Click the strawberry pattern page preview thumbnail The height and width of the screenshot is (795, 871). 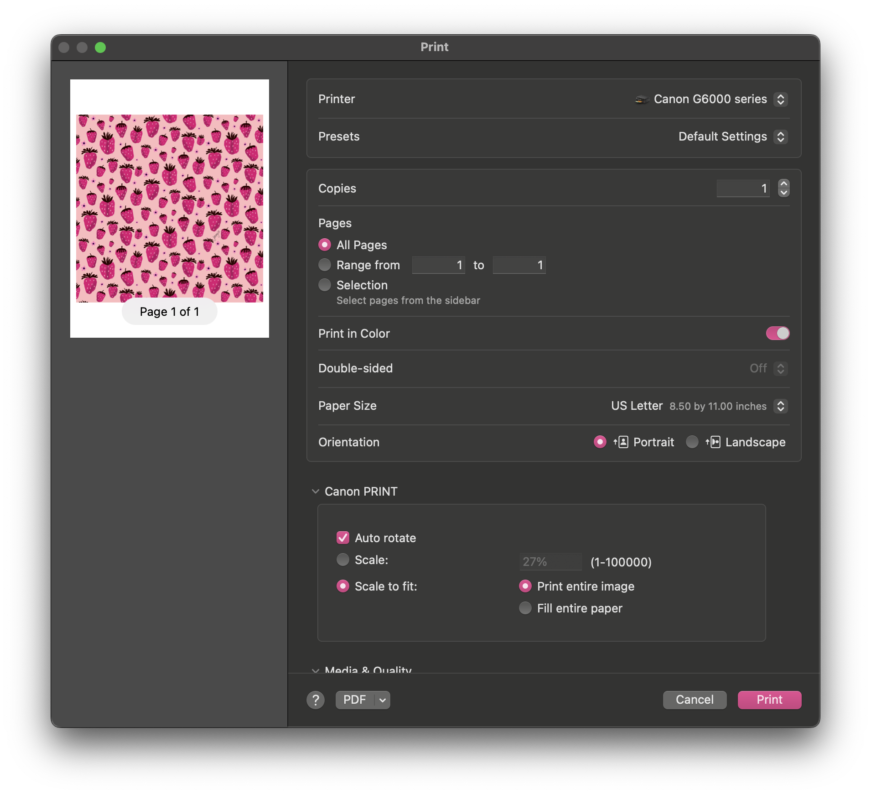(170, 209)
